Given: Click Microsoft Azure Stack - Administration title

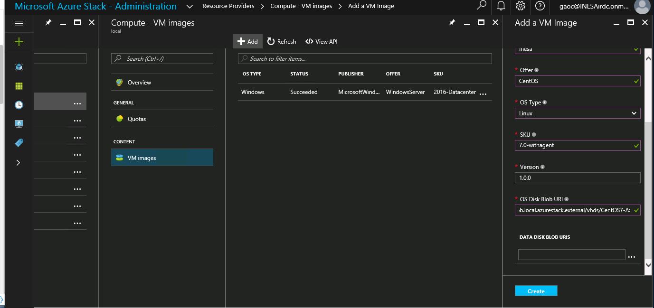Looking at the screenshot, I should pos(96,7).
